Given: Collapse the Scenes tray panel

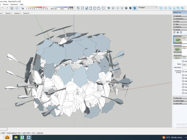Looking at the screenshot, I should pos(180,30).
